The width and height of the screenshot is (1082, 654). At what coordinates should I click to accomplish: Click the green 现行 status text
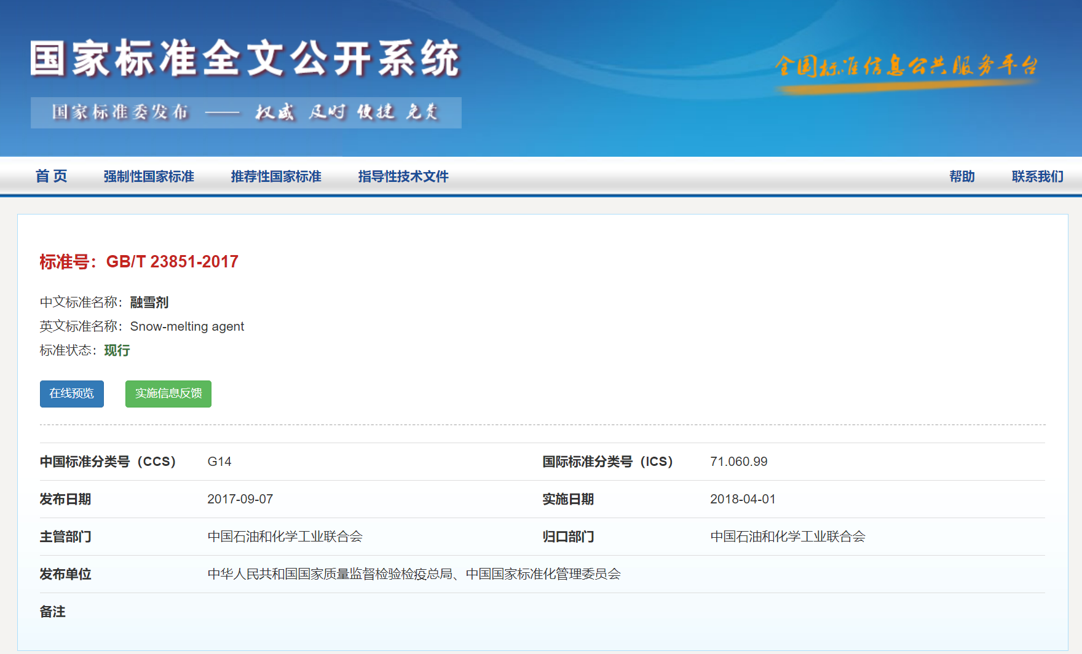coord(117,350)
